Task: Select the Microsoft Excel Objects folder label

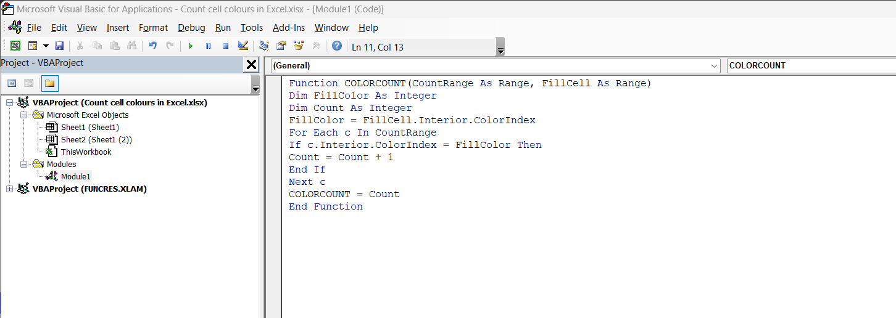Action: point(88,115)
